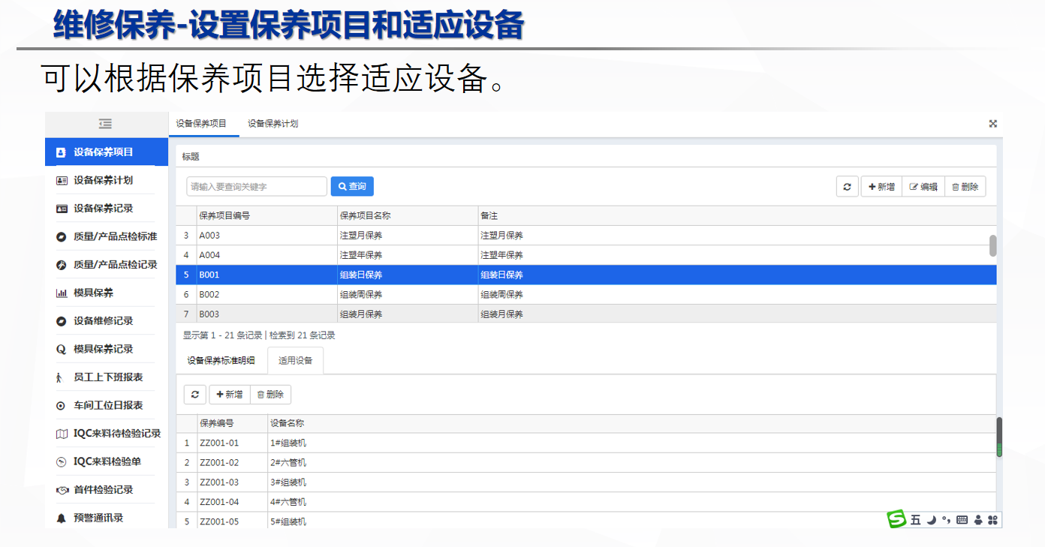Collapse the sidebar with the menu toggle icon

[105, 124]
